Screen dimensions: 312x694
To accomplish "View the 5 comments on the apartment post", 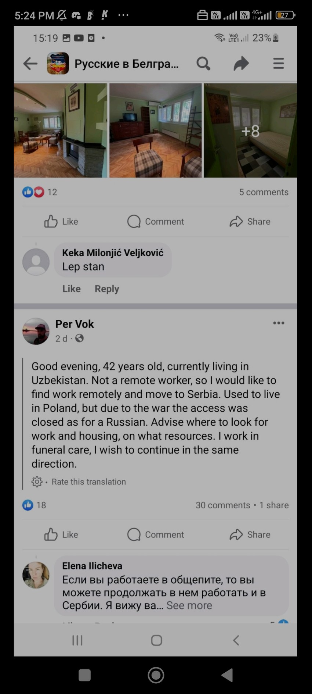I will [x=264, y=192].
